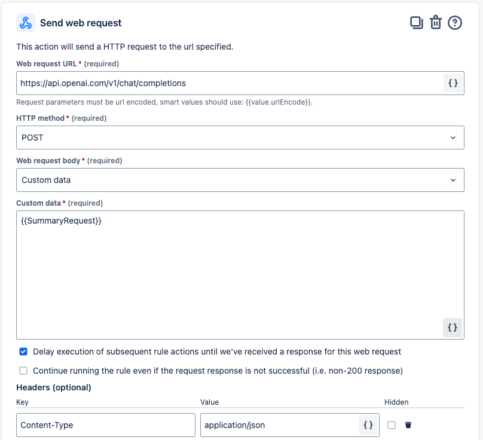Image resolution: width=483 pixels, height=440 pixels.
Task: Click into the Web request URL field
Action: click(230, 83)
